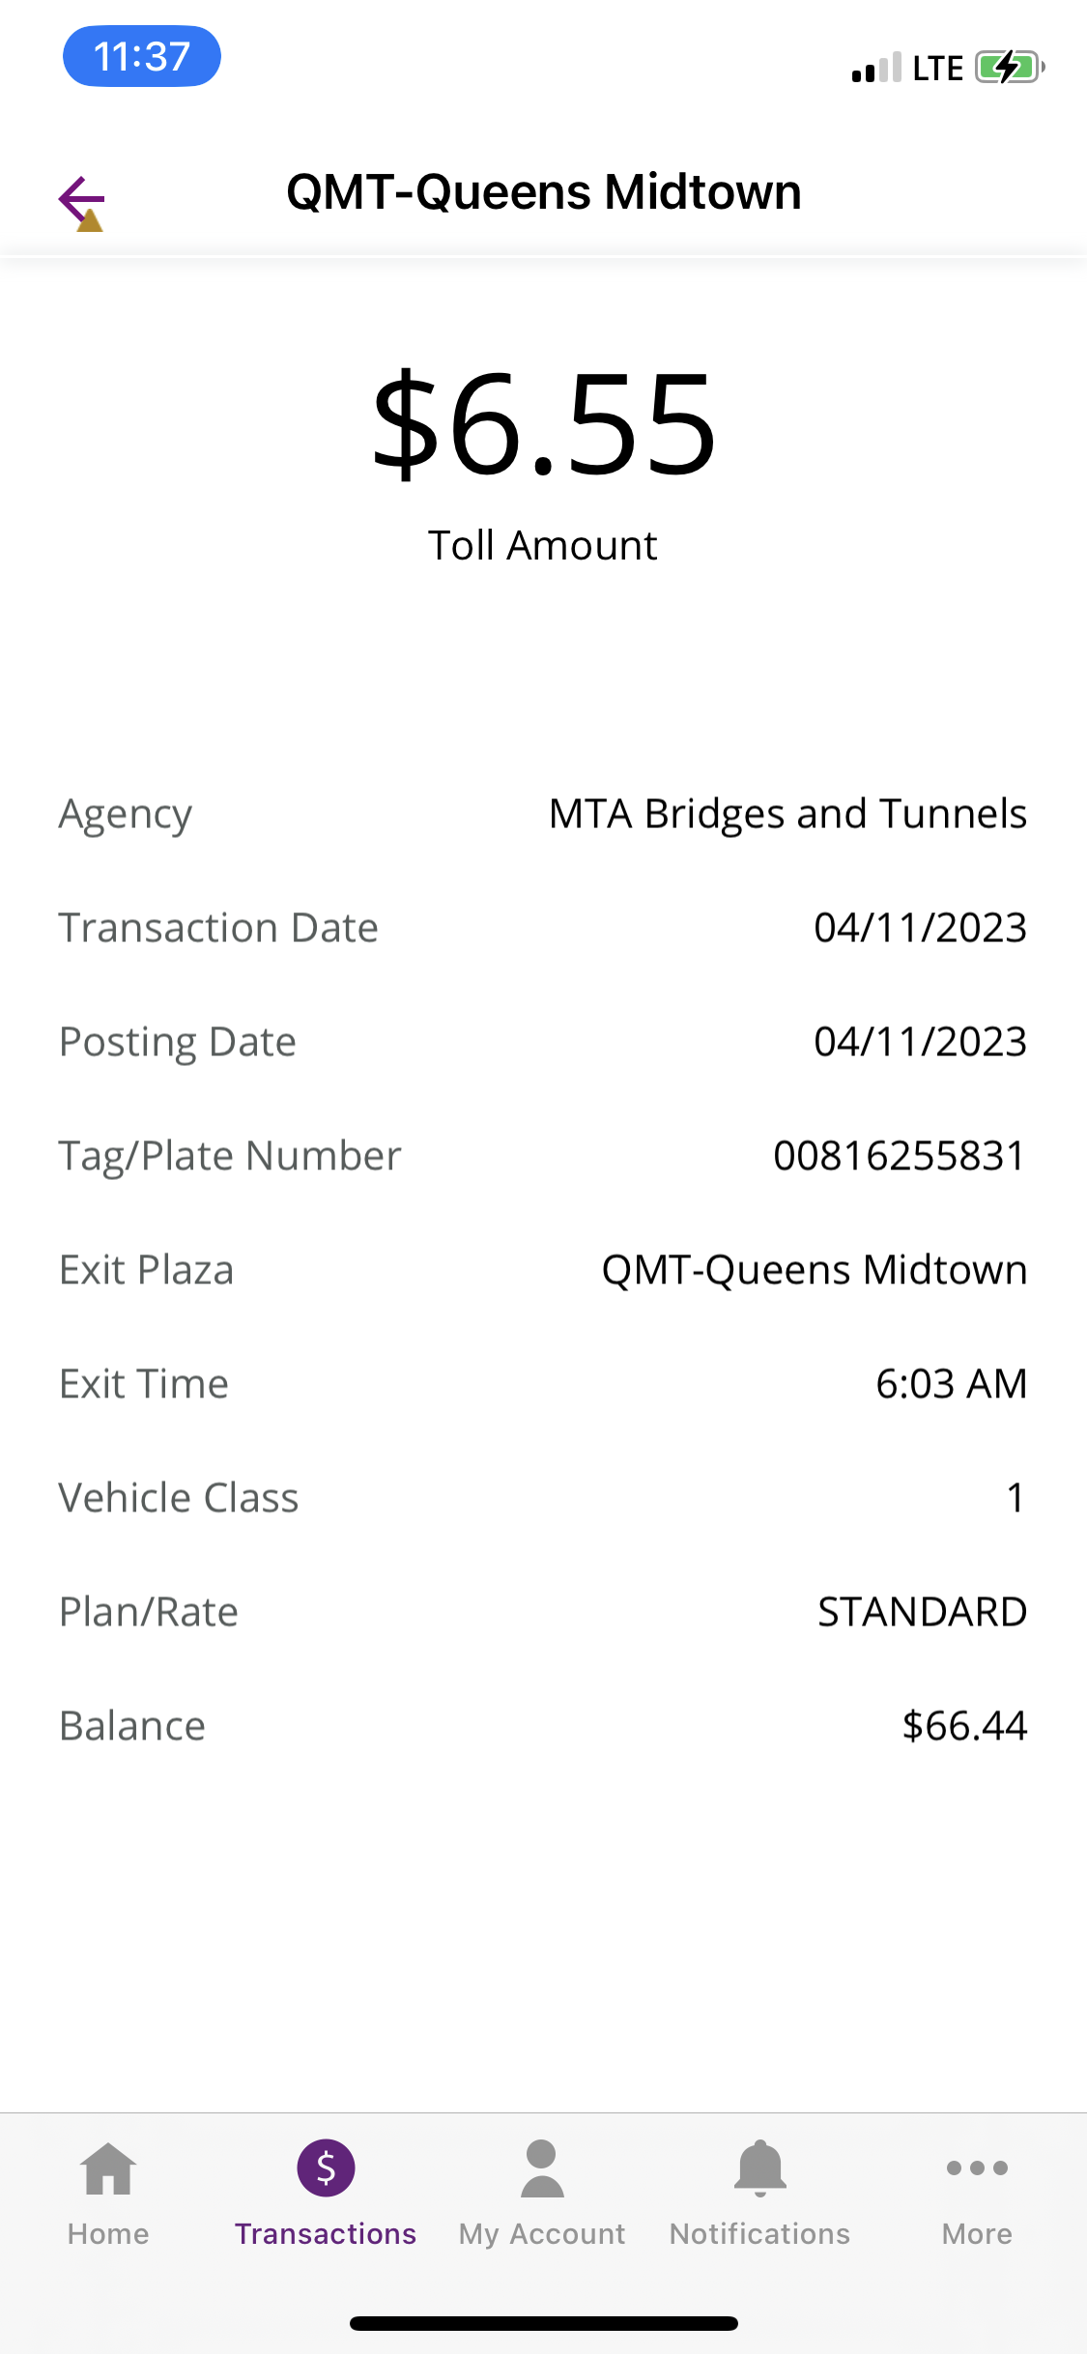
Task: Select the Transactions dollar icon
Action: (x=326, y=2167)
